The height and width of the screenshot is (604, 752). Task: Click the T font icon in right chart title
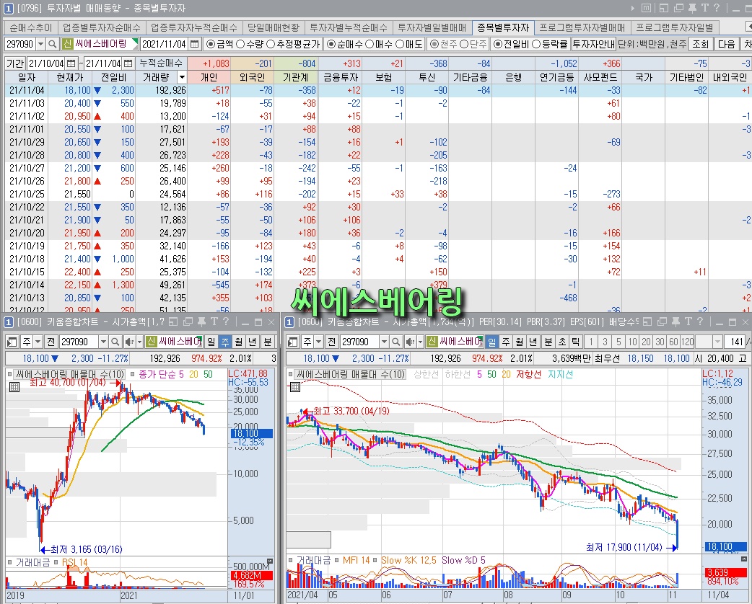coord(688,321)
